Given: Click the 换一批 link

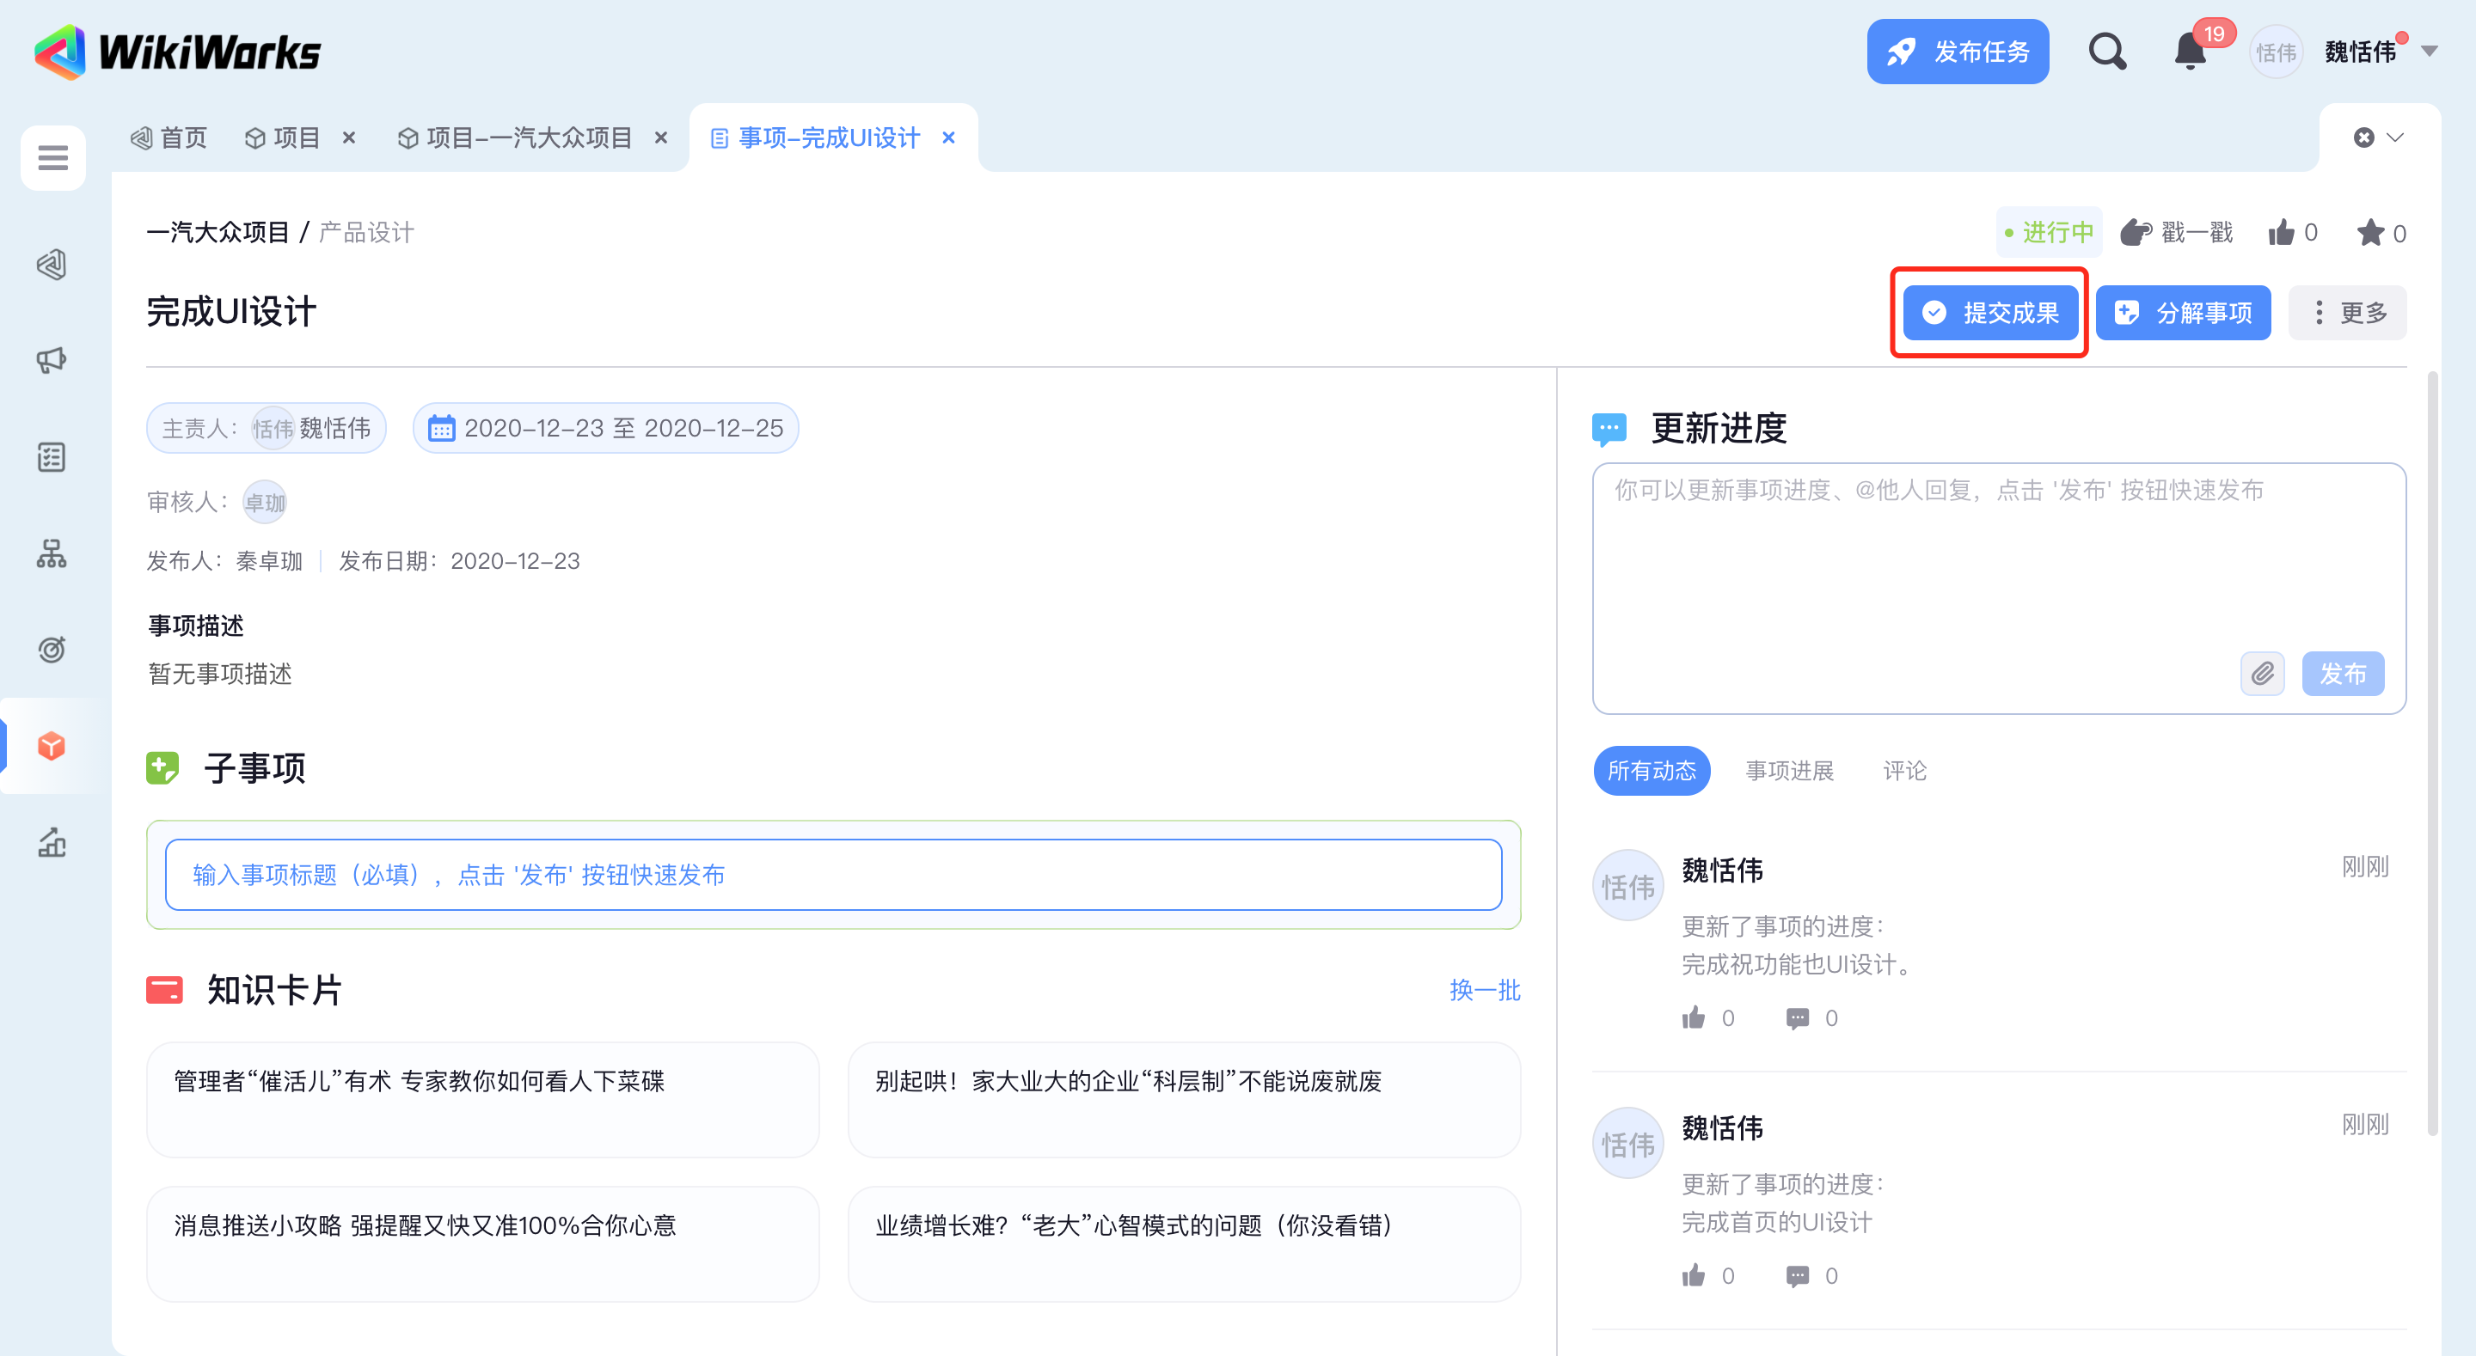Looking at the screenshot, I should [1484, 990].
